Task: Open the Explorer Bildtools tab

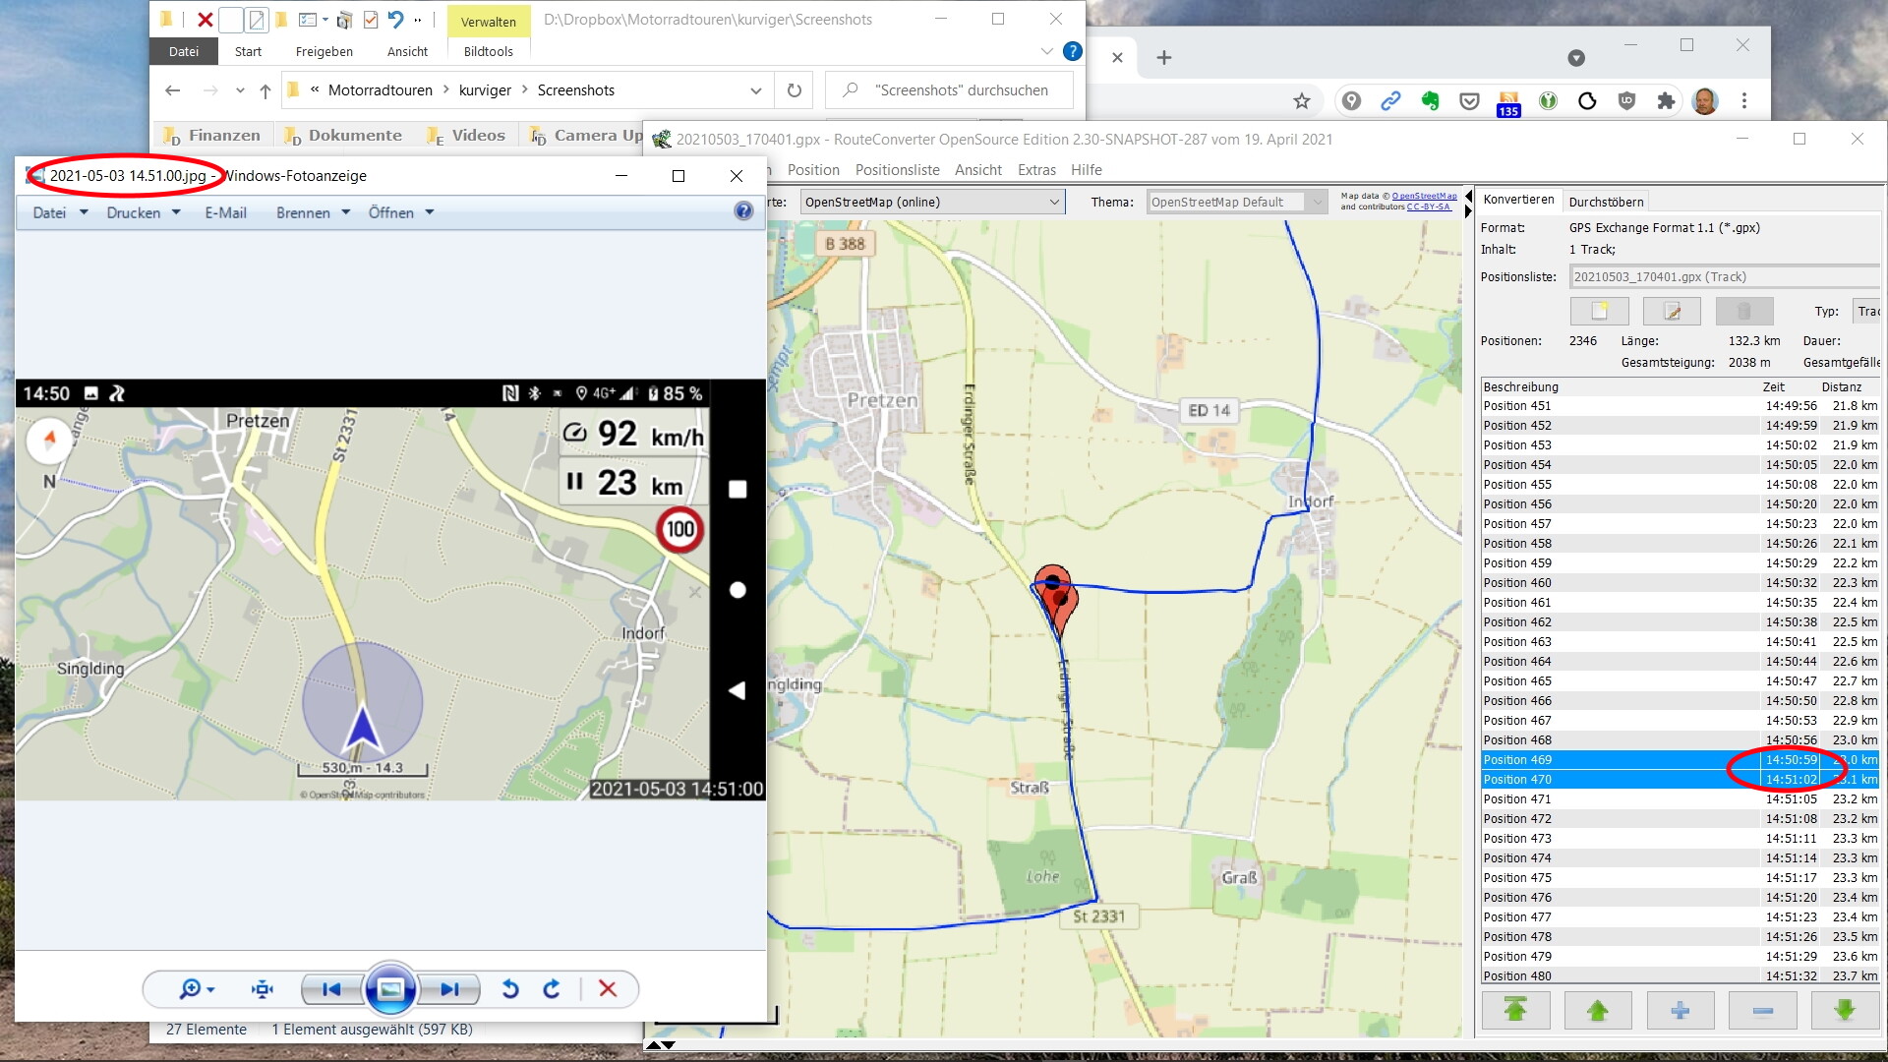Action: (488, 51)
